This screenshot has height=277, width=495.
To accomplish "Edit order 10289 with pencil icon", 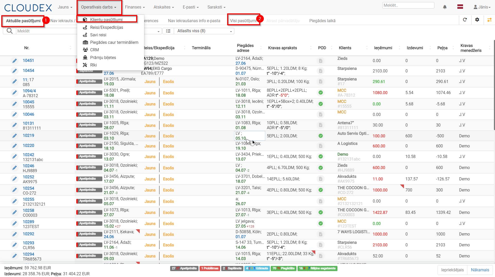I will point(15,223).
